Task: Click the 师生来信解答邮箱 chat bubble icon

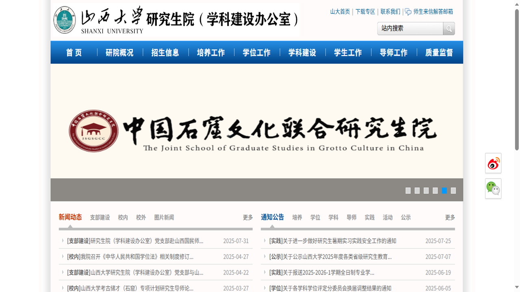Action: pos(408,12)
